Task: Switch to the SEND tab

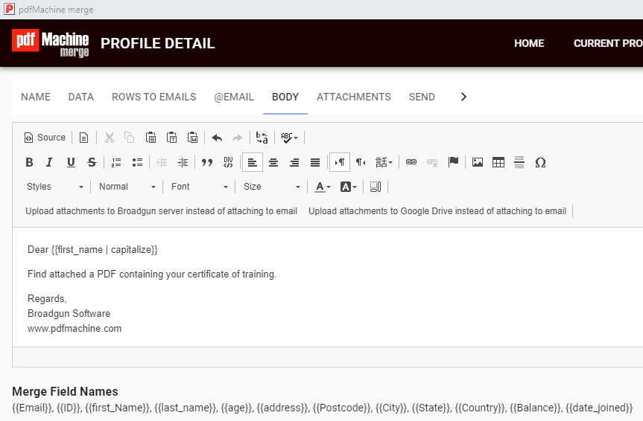Action: [x=422, y=97]
